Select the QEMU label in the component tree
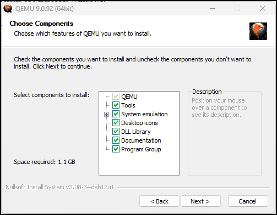 [129, 97]
